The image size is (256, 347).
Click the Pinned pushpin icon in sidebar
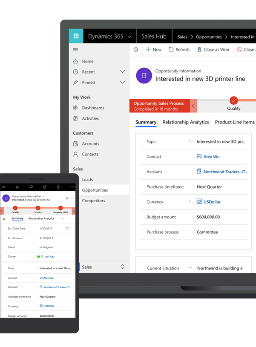coord(75,82)
